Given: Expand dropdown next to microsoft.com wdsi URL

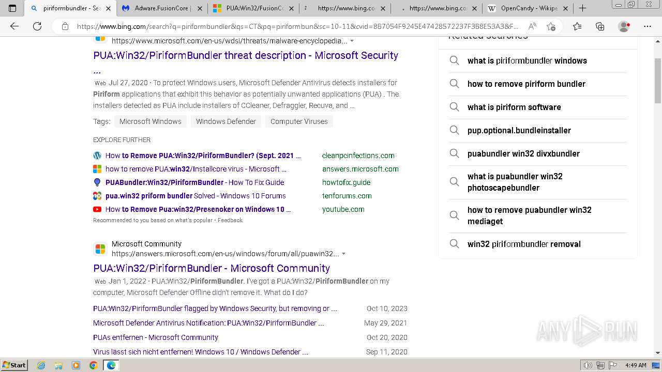Looking at the screenshot, I should pos(352,41).
